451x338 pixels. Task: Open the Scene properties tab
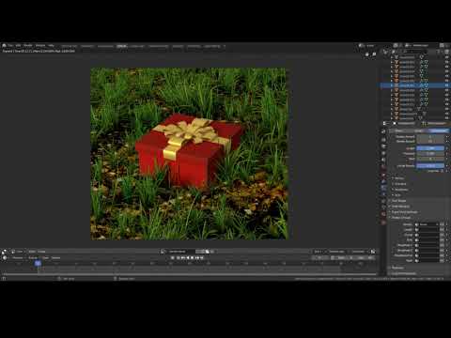[383, 160]
